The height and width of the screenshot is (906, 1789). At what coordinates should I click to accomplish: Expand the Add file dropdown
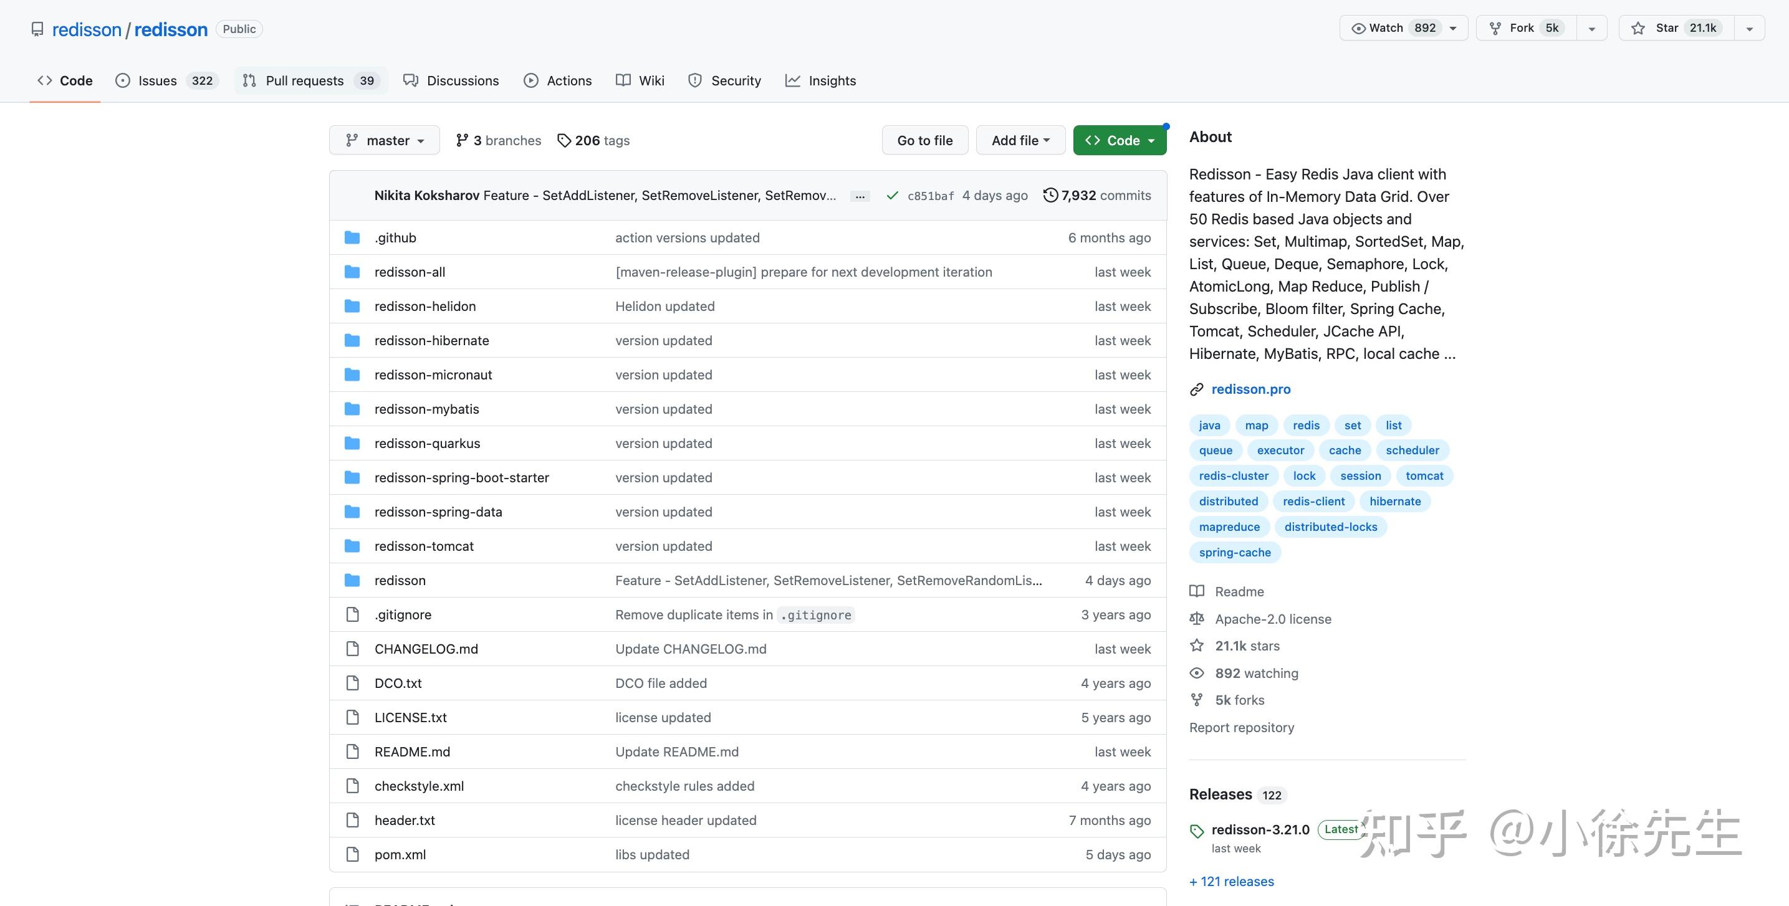click(x=1020, y=140)
